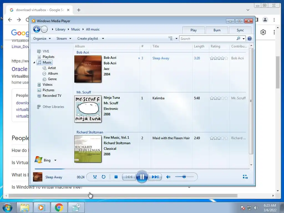
Task: Select the Kalimba track
Action: (158, 98)
